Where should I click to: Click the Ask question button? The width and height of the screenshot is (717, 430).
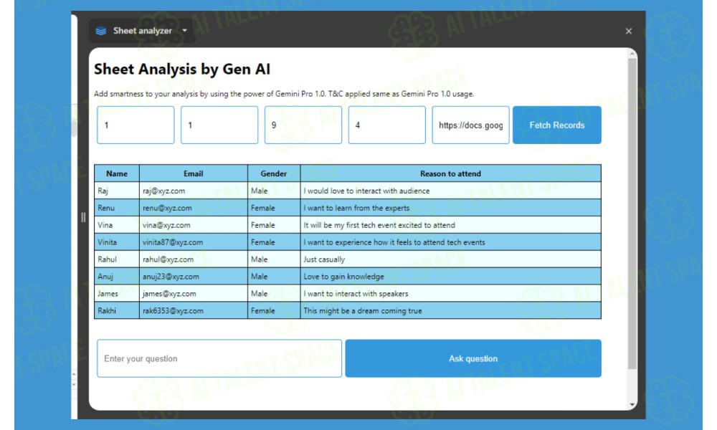point(473,359)
